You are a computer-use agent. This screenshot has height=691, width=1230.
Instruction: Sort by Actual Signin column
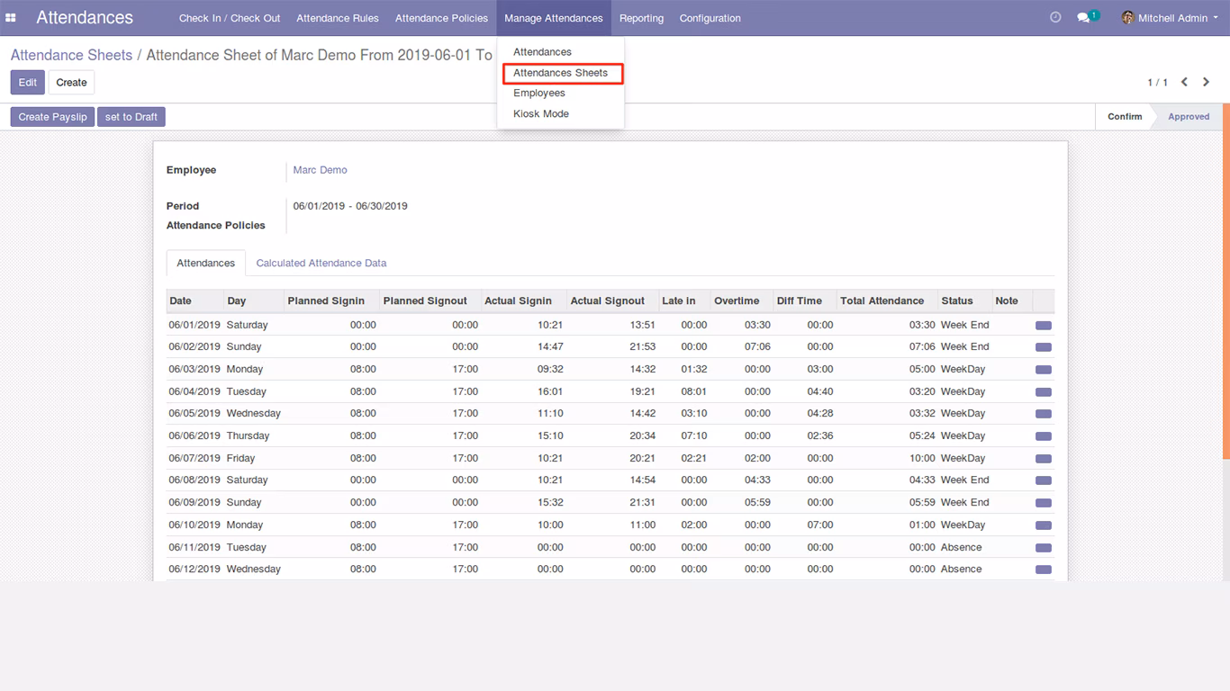[x=524, y=301]
